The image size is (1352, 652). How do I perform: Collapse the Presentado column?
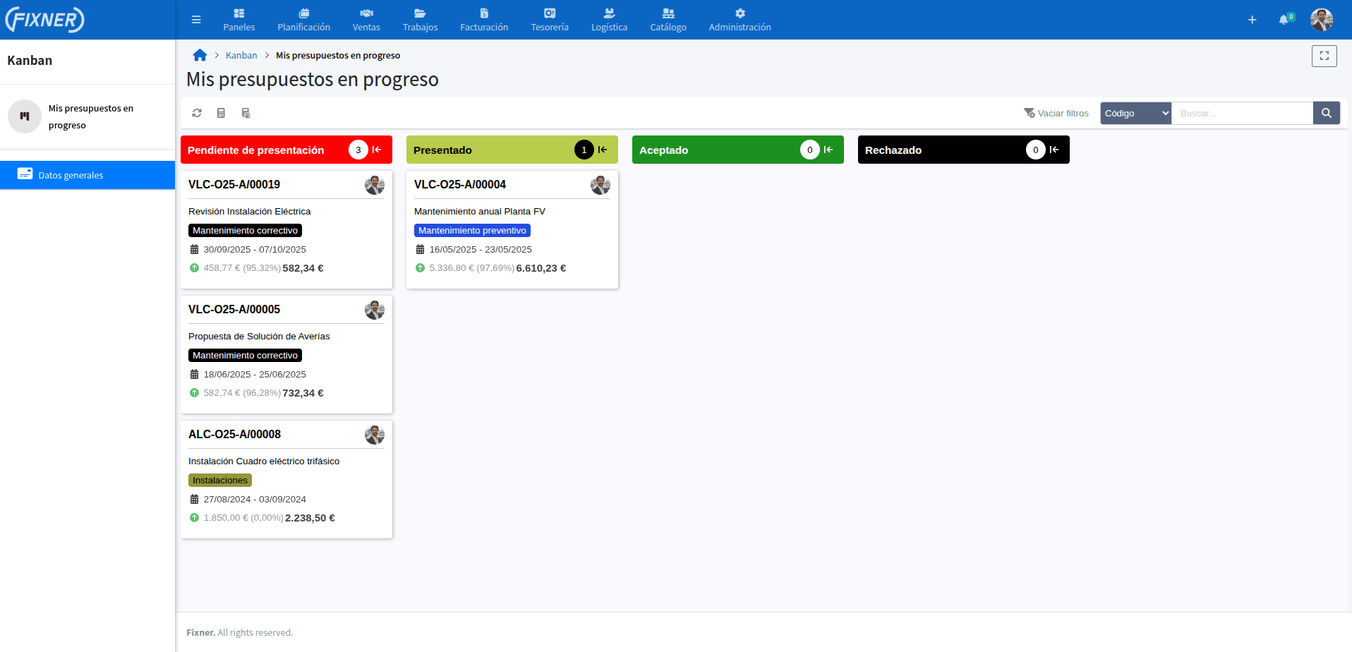tap(603, 150)
